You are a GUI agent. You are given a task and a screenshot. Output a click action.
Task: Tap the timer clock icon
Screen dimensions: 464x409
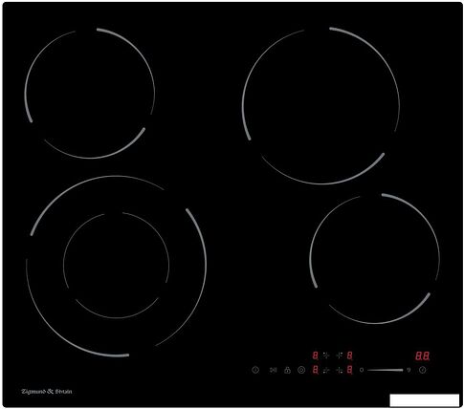pos(423,370)
